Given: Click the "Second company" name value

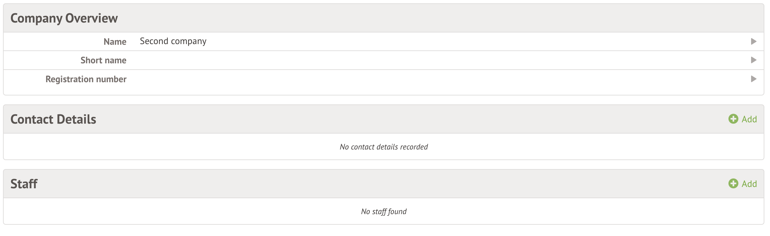Looking at the screenshot, I should pyautogui.click(x=173, y=41).
